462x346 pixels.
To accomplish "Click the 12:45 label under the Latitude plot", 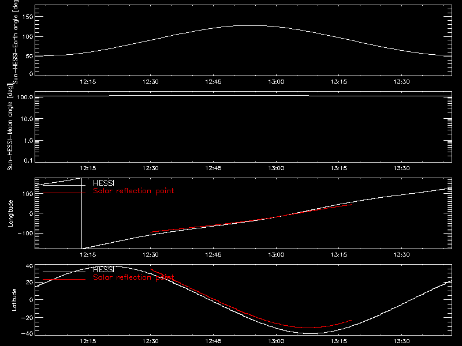I will [x=213, y=341].
